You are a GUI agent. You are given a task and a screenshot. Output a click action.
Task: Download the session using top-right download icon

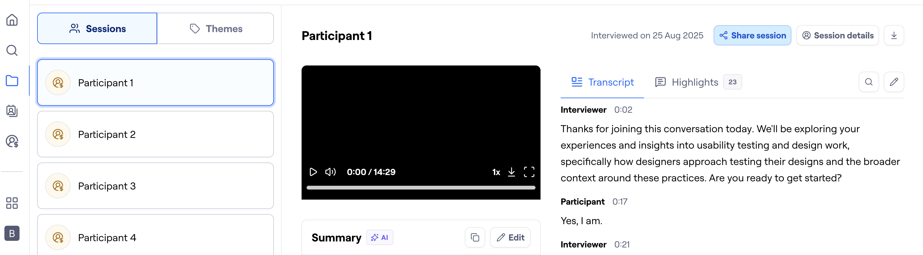point(894,36)
